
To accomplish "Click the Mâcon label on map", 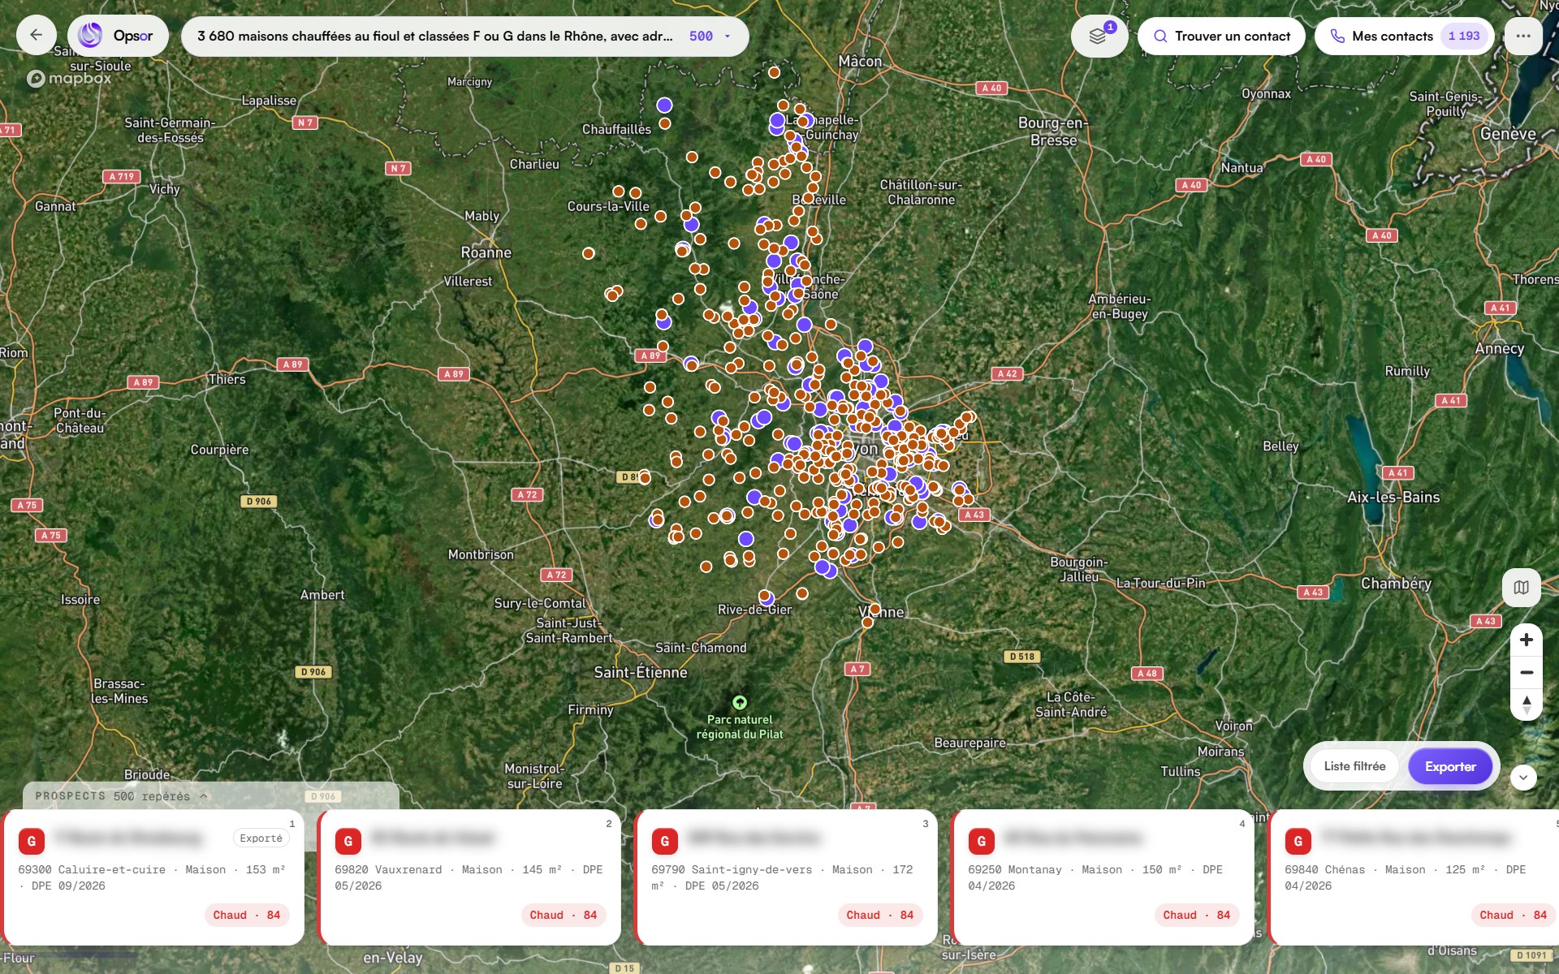I will click(x=860, y=62).
